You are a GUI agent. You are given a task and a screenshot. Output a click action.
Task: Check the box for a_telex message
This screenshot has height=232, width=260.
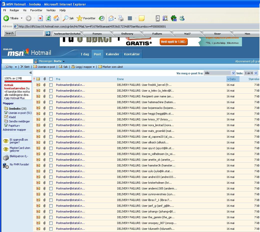[x=51, y=91]
